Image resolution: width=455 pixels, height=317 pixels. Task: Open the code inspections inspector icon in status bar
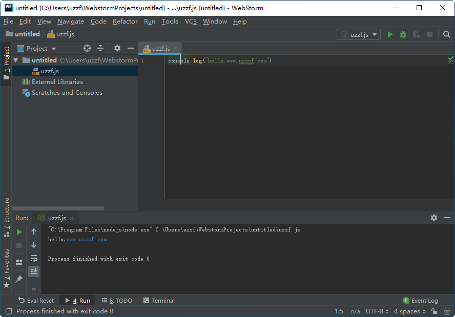447,311
